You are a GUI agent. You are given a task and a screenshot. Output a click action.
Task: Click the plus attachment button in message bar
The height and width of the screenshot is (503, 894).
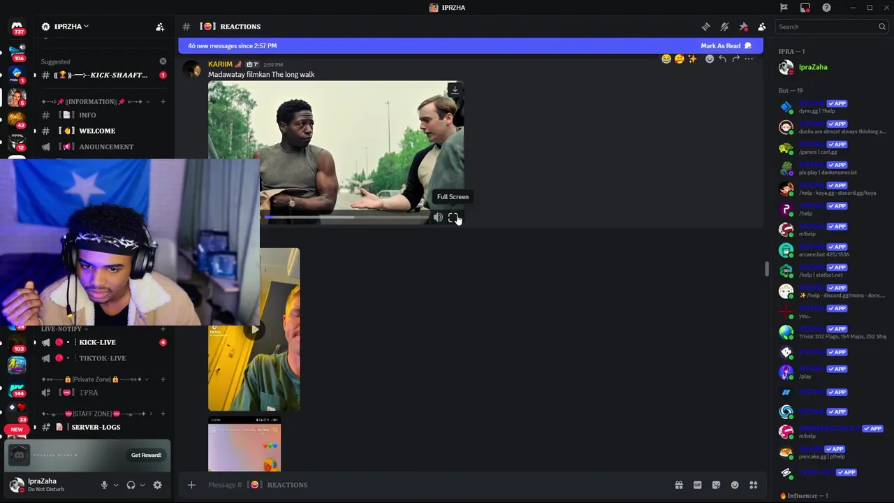pyautogui.click(x=191, y=485)
